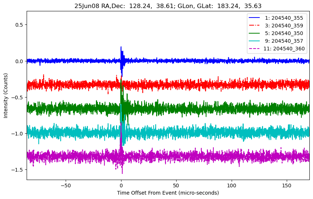
Task: Select legend entry 11: 204540_360
Action: pos(284,49)
